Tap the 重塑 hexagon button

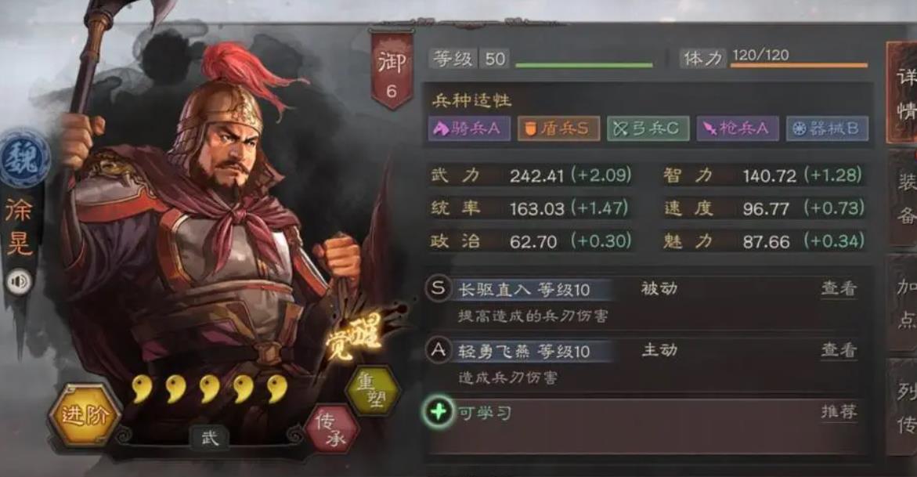point(372,390)
